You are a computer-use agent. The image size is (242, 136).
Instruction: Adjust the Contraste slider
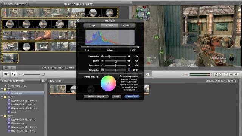(115, 65)
